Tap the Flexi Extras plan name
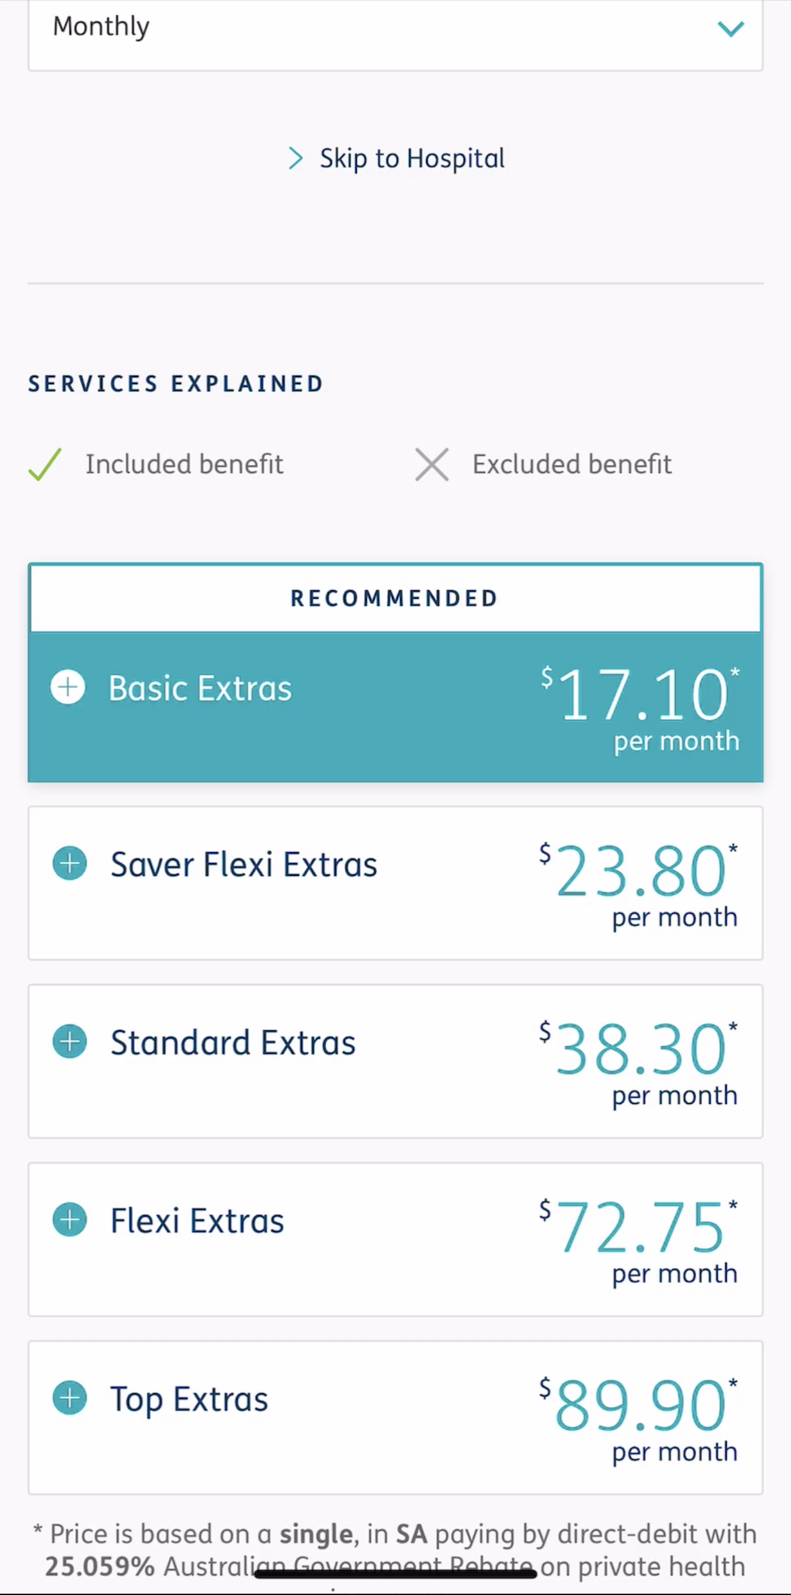 [x=197, y=1220]
